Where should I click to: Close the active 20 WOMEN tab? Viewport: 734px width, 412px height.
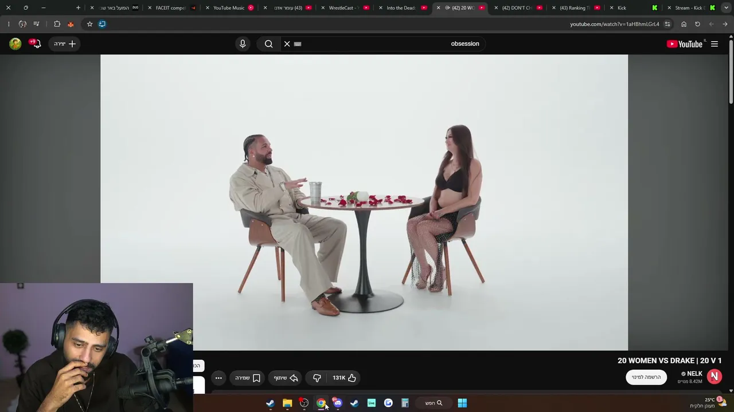pyautogui.click(x=439, y=8)
